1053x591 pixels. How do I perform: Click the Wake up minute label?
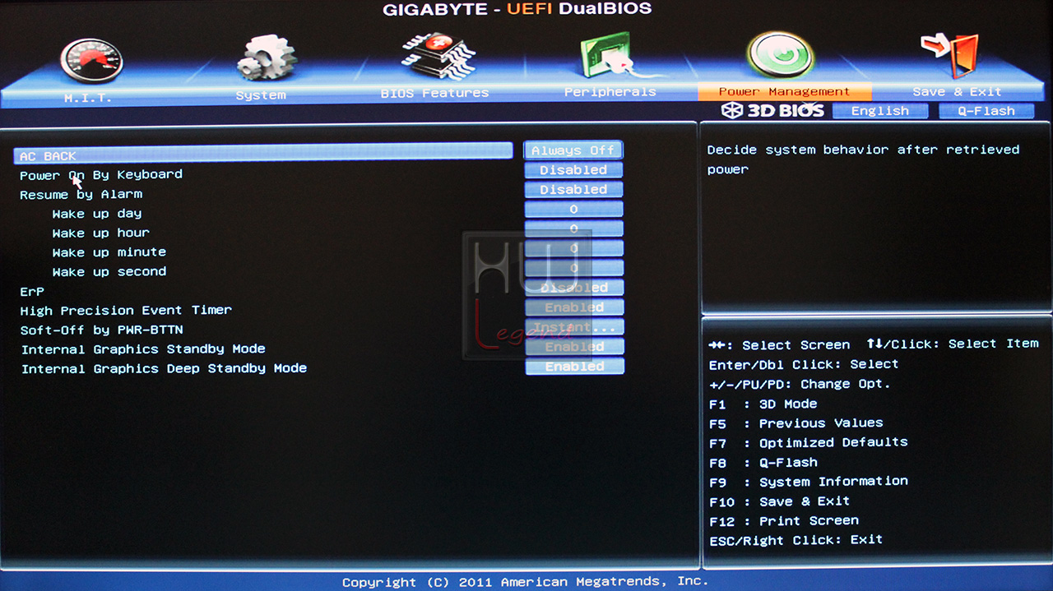point(109,252)
